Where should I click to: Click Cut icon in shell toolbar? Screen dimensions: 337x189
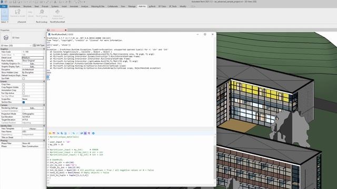58,133
